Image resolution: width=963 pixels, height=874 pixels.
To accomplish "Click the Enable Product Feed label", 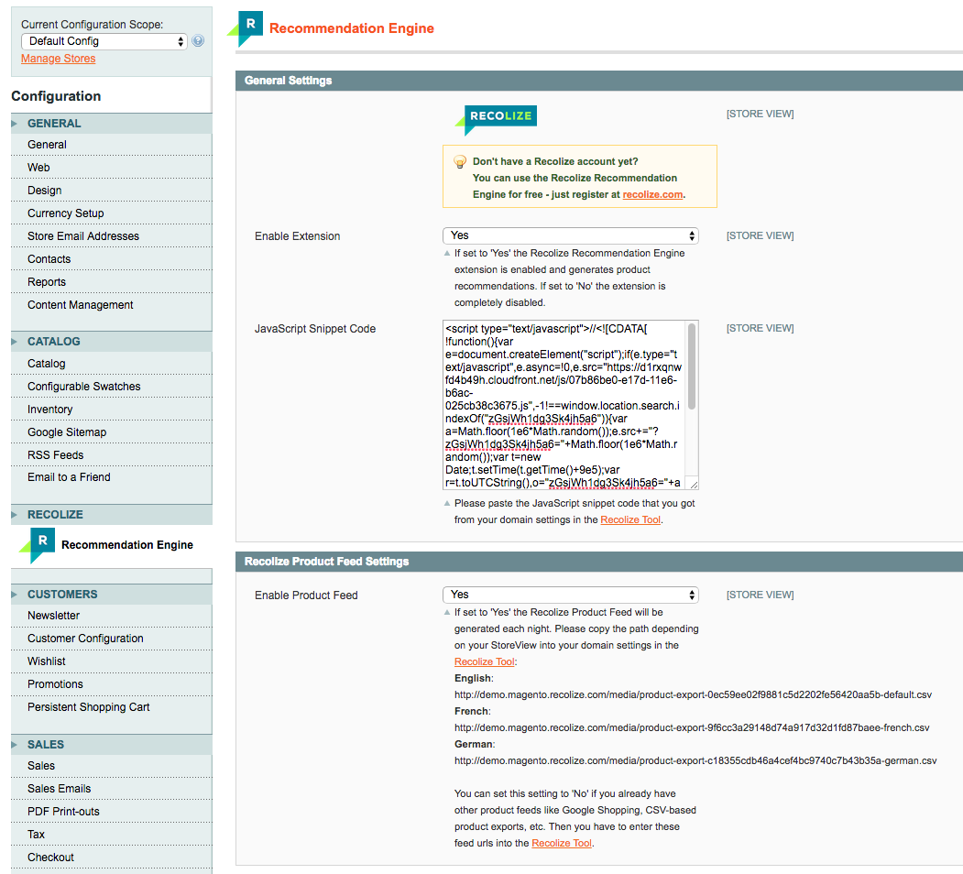I will point(306,595).
